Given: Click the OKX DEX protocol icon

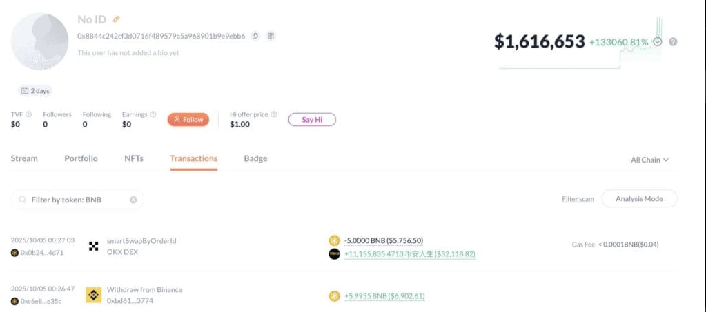Looking at the screenshot, I should click(94, 246).
